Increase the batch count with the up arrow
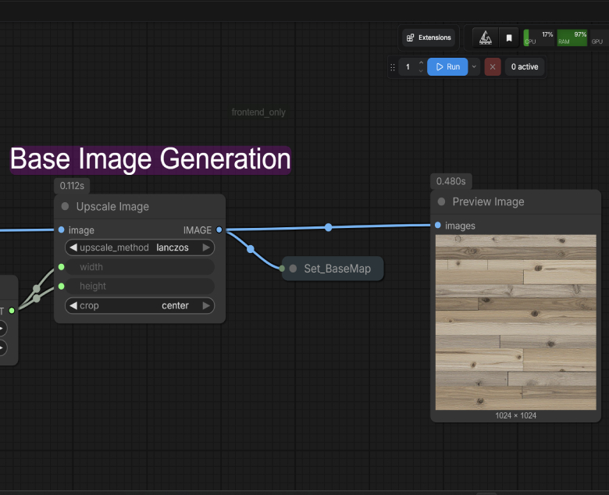 coord(422,63)
